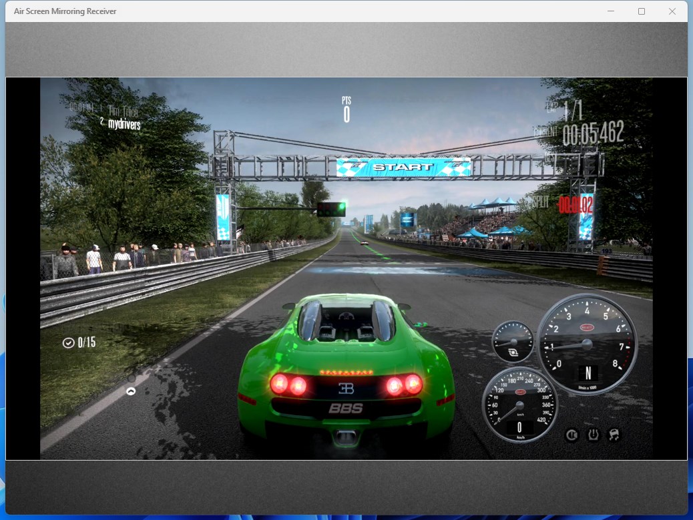This screenshot has height=520, width=693.
Task: Click the 0/15 objective counter
Action: (x=87, y=342)
